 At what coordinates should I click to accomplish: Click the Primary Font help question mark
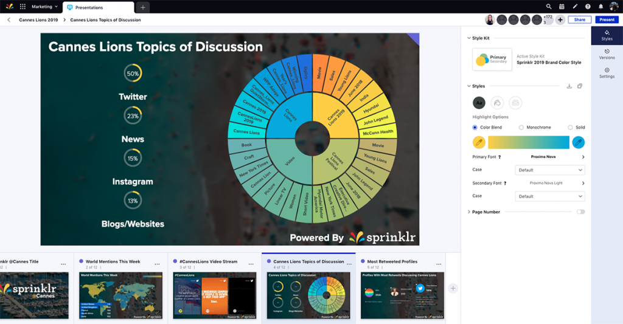(499, 157)
